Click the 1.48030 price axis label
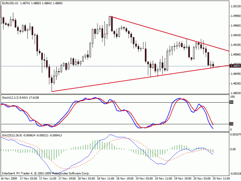This screenshot has width=241, height=181. pos(236,93)
